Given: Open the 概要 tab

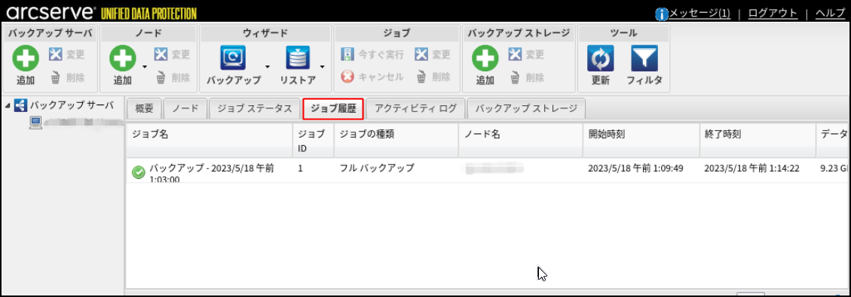Looking at the screenshot, I should (x=145, y=109).
